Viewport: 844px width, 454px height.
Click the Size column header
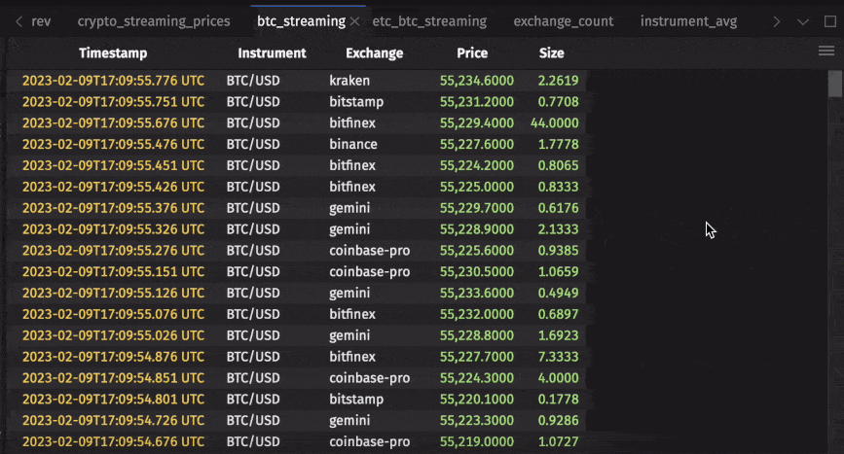click(551, 53)
